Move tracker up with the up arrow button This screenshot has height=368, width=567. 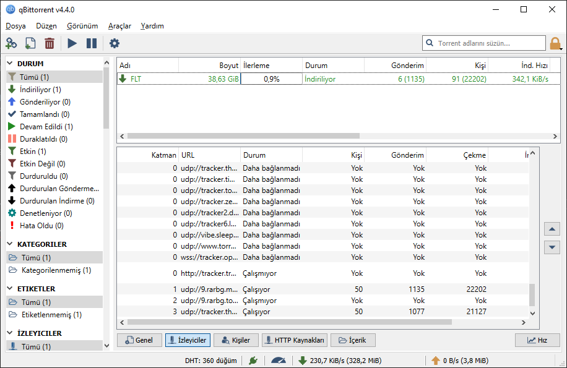[552, 229]
